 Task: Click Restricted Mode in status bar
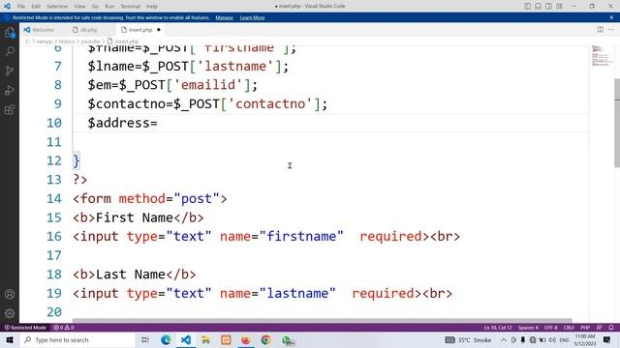25,328
